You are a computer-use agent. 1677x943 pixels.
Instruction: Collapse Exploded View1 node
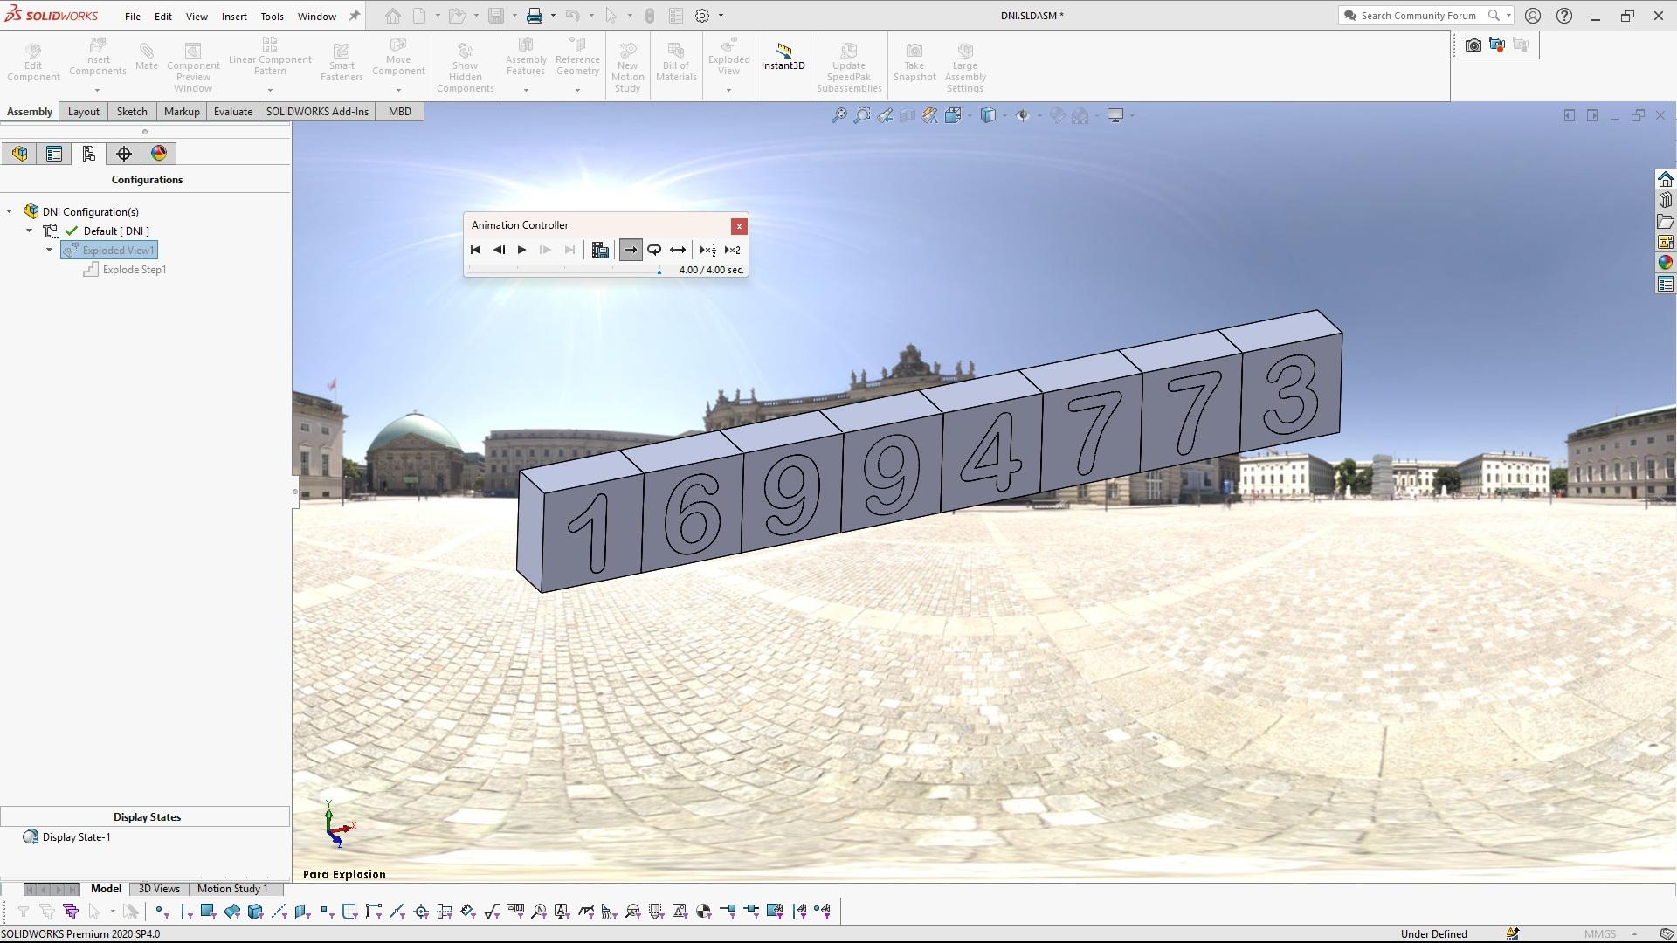(x=50, y=250)
